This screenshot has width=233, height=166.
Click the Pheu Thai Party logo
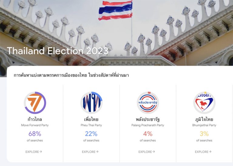(x=91, y=103)
